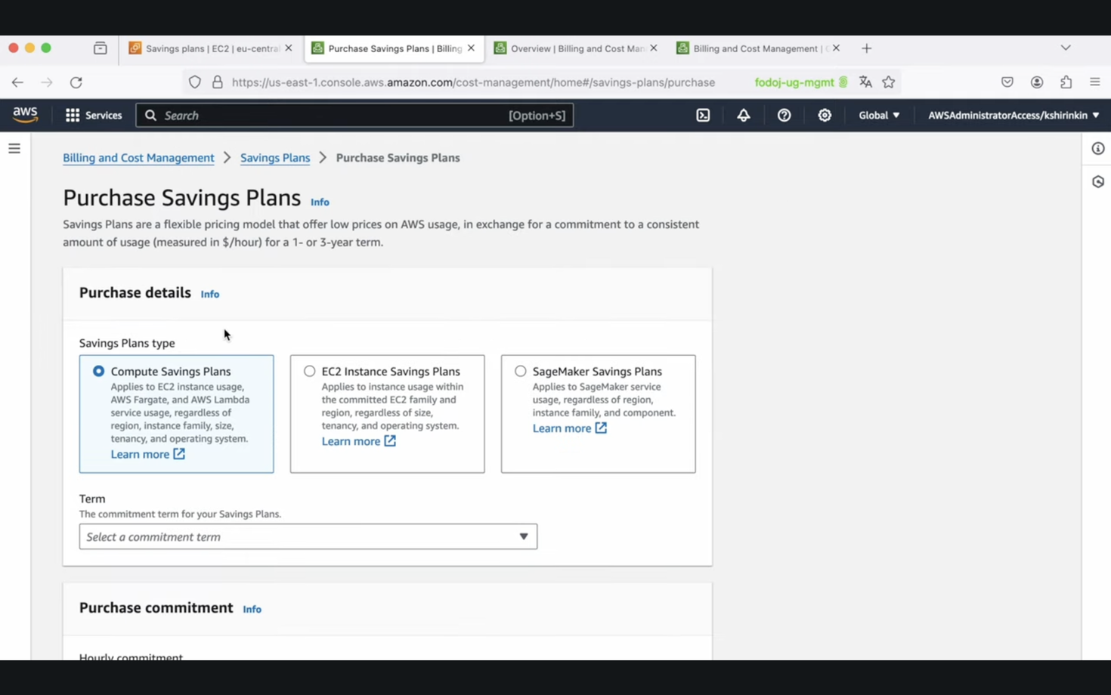1111x695 pixels.
Task: Select Compute Savings Plans radio button
Action: point(99,371)
